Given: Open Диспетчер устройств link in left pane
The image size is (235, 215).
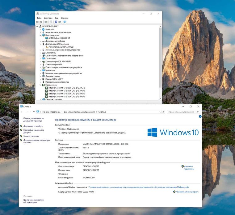Looking at the screenshot, I should point(33,126).
